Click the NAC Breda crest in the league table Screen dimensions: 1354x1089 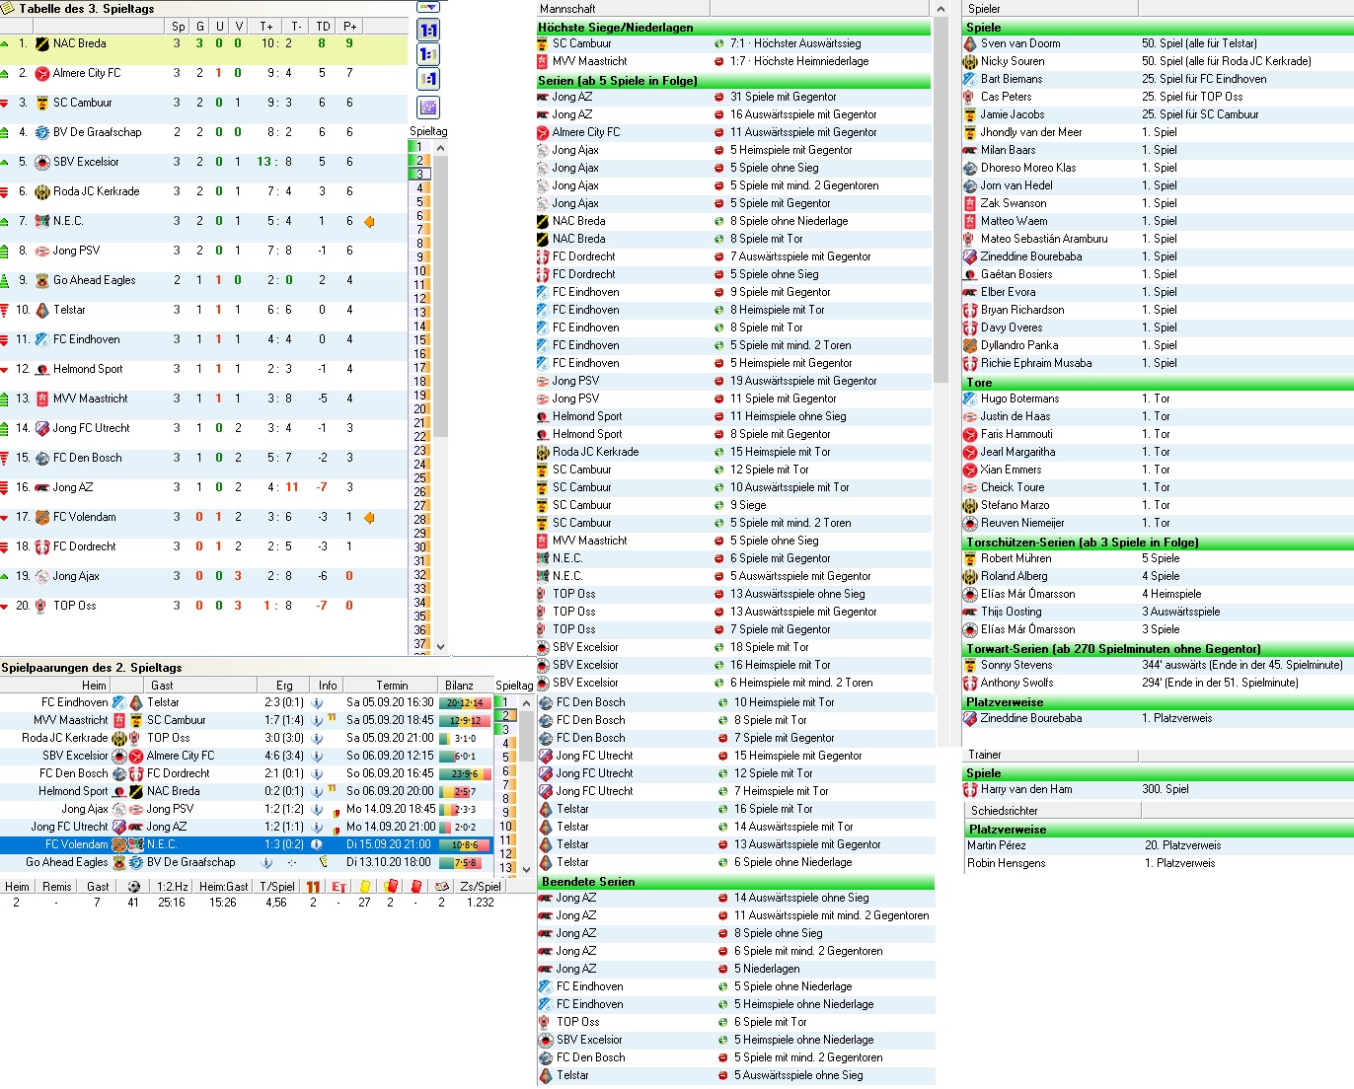42,43
